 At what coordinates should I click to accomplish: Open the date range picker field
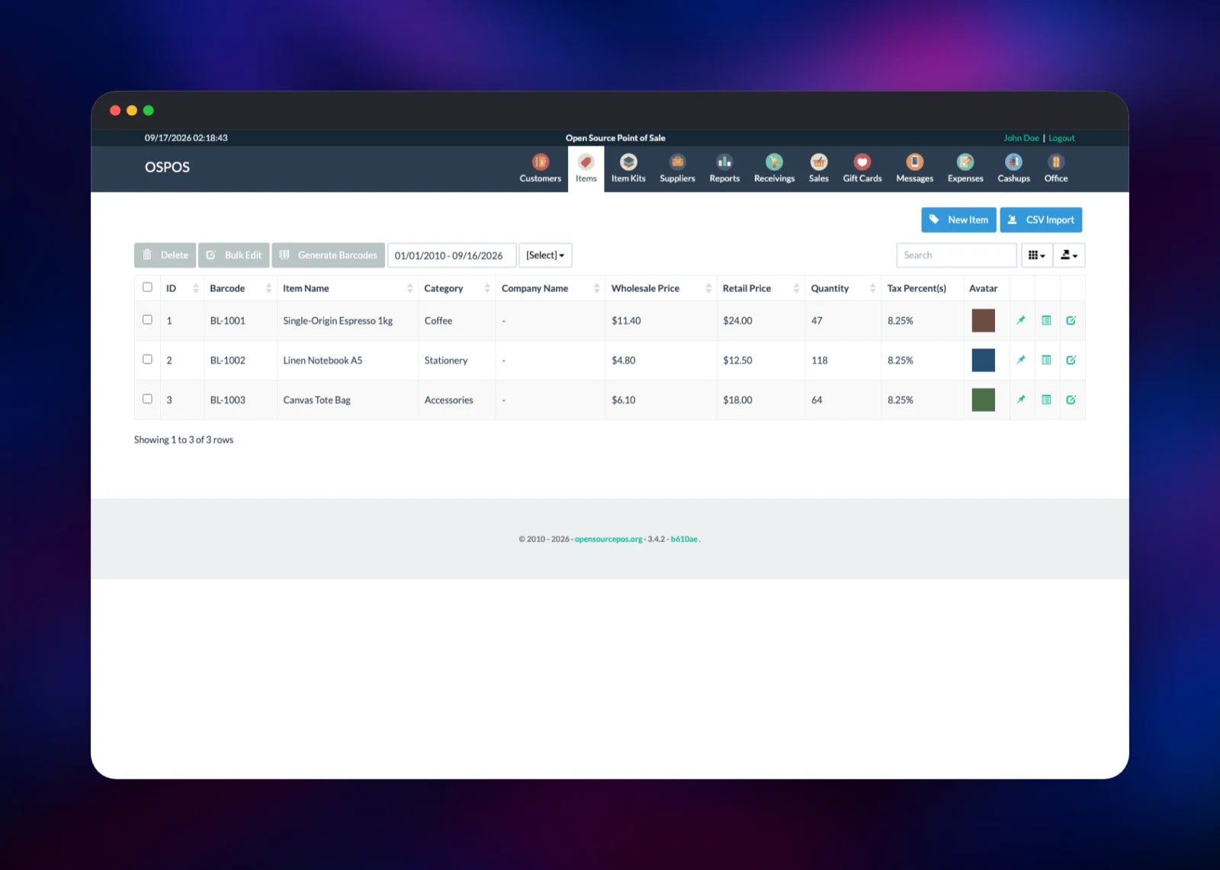(x=451, y=255)
